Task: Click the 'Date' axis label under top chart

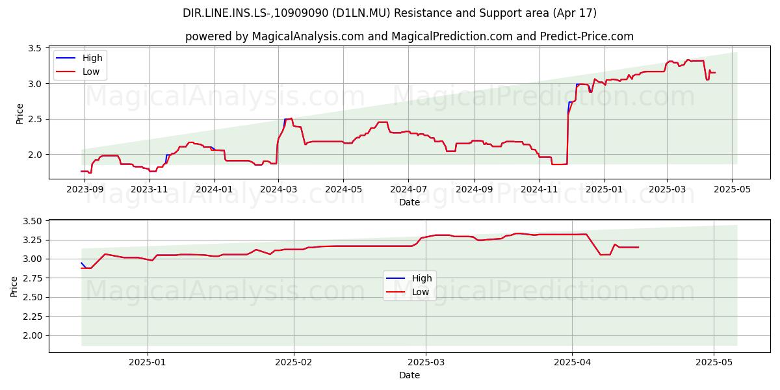Action: point(409,202)
